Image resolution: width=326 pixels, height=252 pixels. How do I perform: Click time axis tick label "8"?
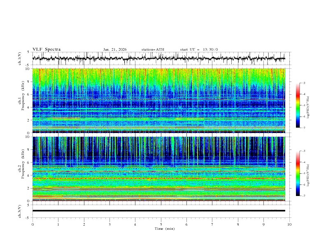click(x=238, y=224)
